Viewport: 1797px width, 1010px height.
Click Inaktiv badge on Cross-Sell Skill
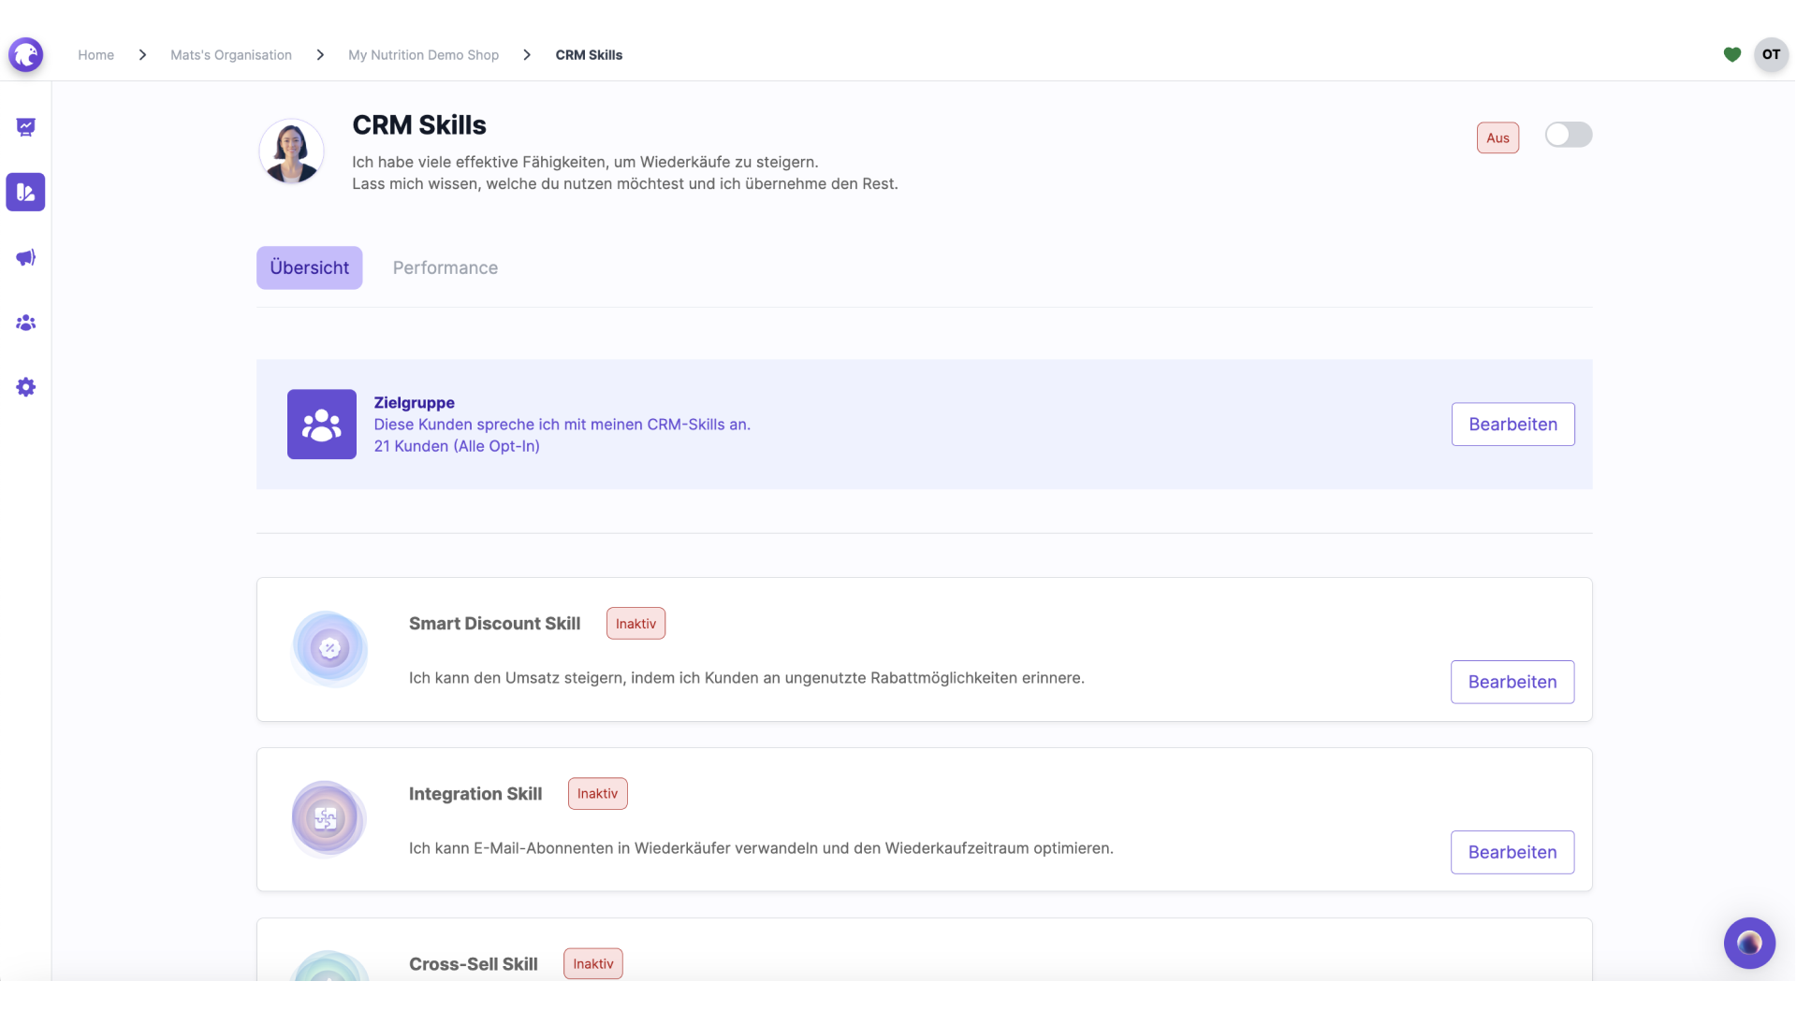tap(593, 964)
